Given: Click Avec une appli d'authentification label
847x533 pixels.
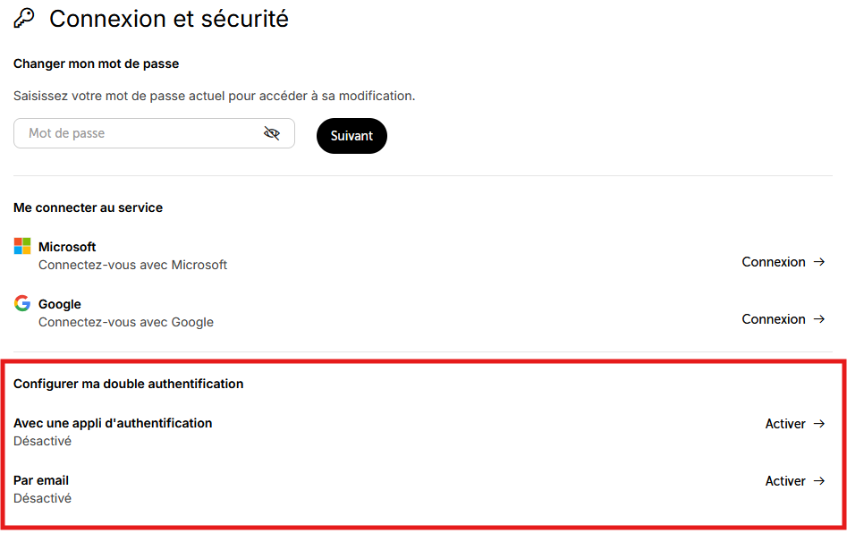Looking at the screenshot, I should click(113, 423).
